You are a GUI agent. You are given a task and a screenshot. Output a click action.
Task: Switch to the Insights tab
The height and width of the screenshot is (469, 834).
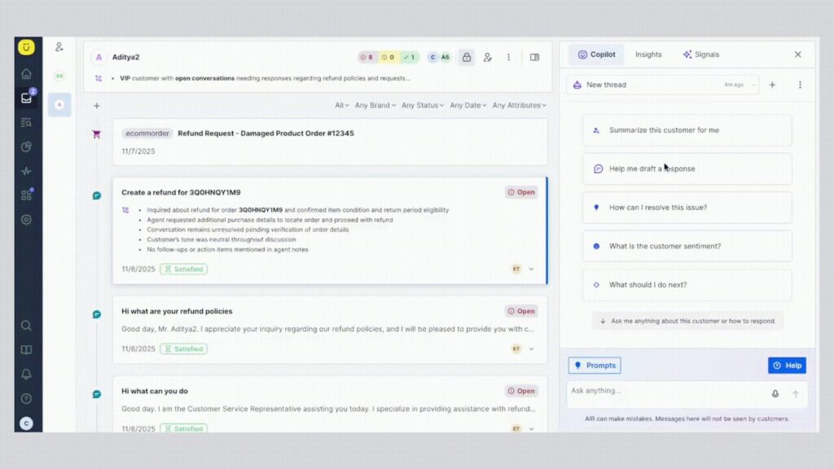click(648, 55)
